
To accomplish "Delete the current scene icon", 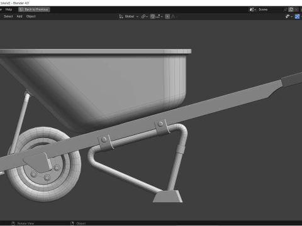I will tap(296, 9).
